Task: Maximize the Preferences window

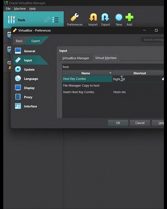Action: point(156,31)
